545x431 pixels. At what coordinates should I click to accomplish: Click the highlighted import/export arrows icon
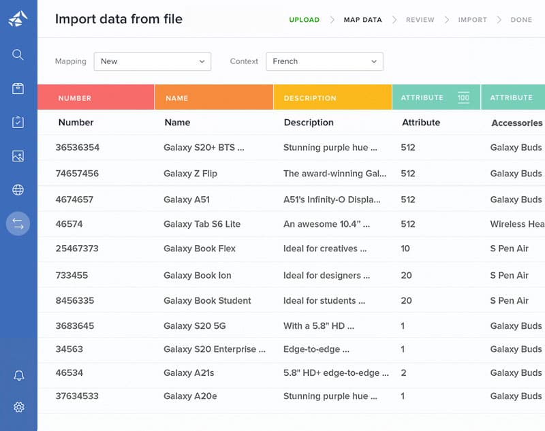click(18, 223)
